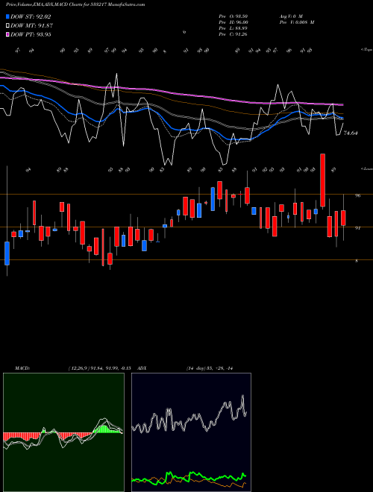
Task: Select the 'DOW PT: 93.95' legend text
Action: (31, 34)
